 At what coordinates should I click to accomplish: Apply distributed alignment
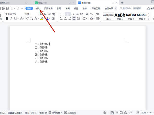click(78, 18)
